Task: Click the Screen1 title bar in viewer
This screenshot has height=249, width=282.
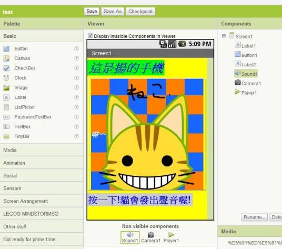Action: [x=150, y=53]
